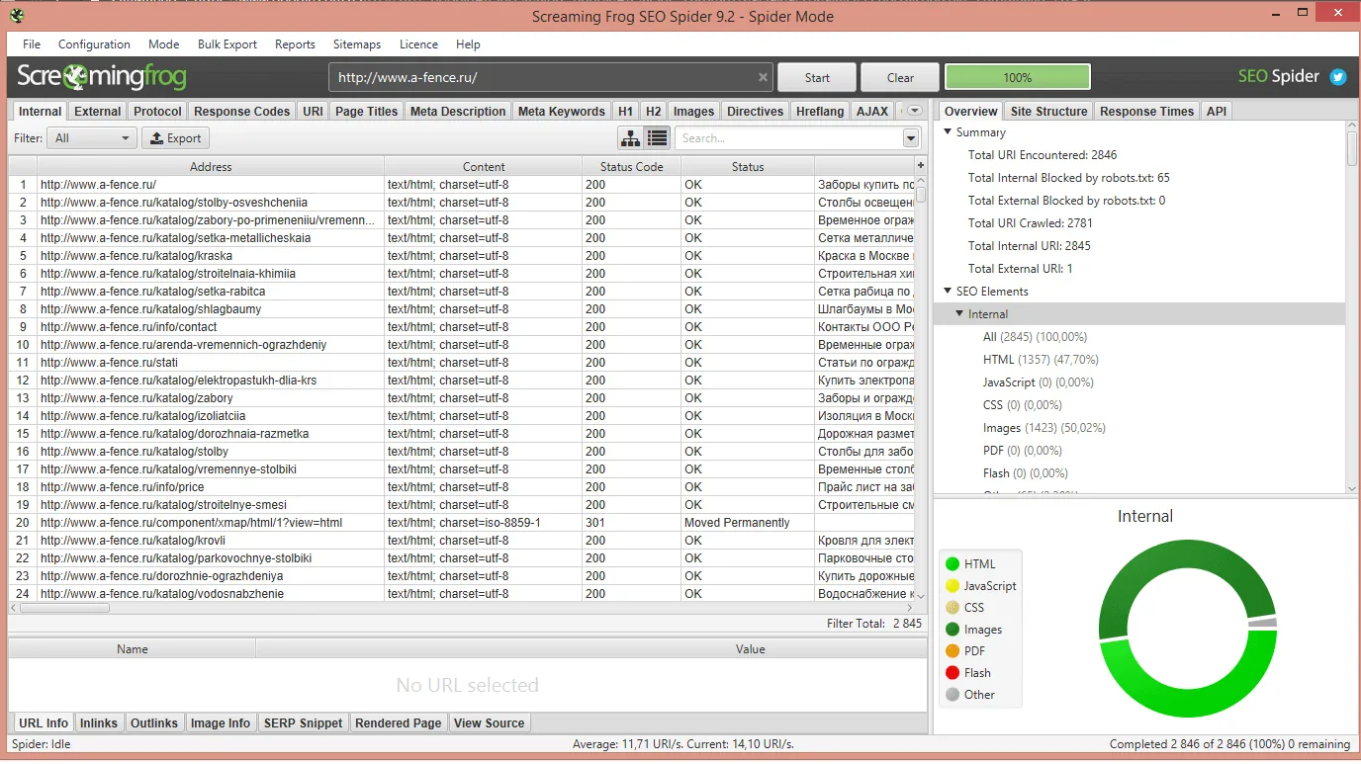Collapse the Summary section

pos(948,132)
